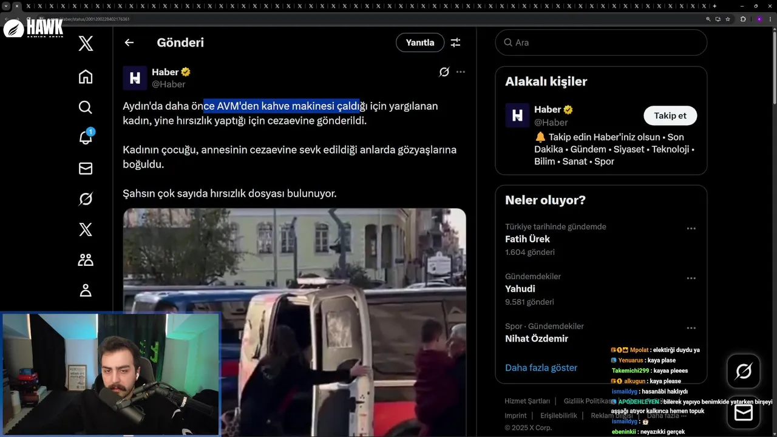Image resolution: width=777 pixels, height=437 pixels.
Task: Click Daha fazla göster link
Action: [x=541, y=368]
